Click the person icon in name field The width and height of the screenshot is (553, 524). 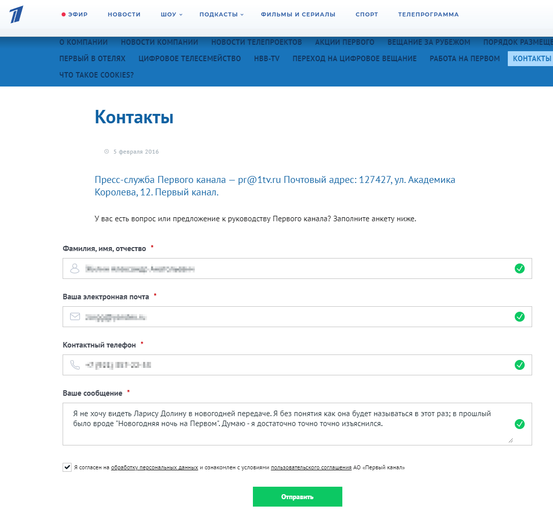pyautogui.click(x=75, y=268)
